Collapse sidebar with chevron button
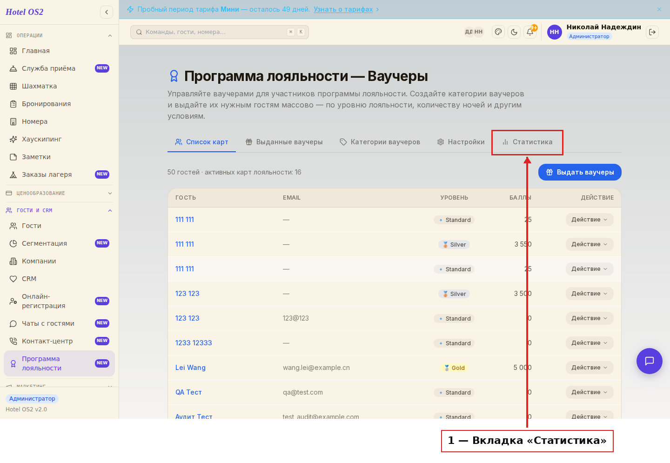 pos(107,12)
